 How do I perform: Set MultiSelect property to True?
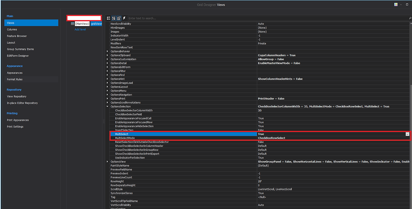click(290, 134)
